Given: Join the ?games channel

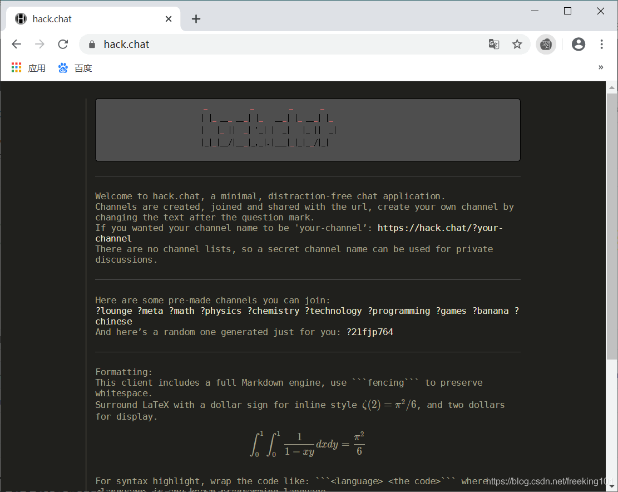Looking at the screenshot, I should coord(451,311).
